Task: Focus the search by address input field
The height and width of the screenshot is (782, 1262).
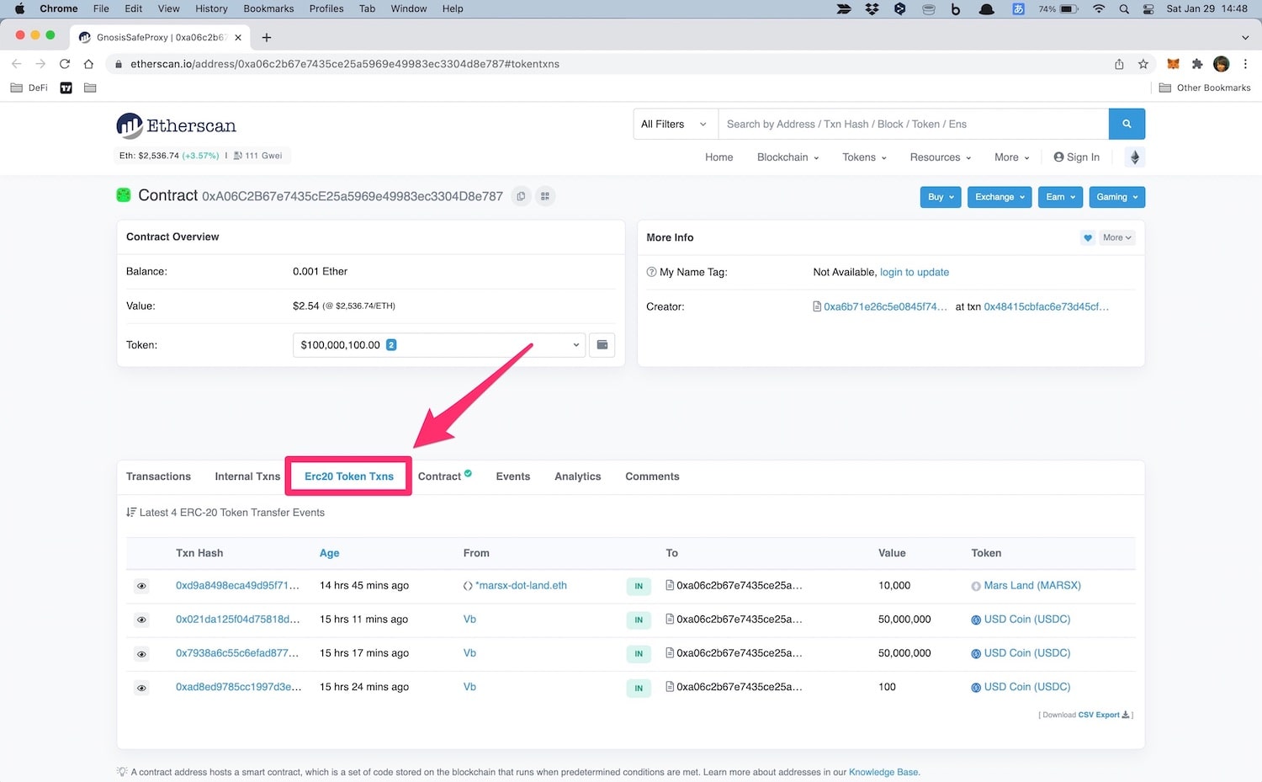Action: coord(913,124)
